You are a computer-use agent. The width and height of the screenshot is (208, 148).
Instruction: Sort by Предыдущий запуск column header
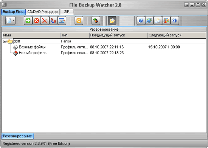point(119,35)
